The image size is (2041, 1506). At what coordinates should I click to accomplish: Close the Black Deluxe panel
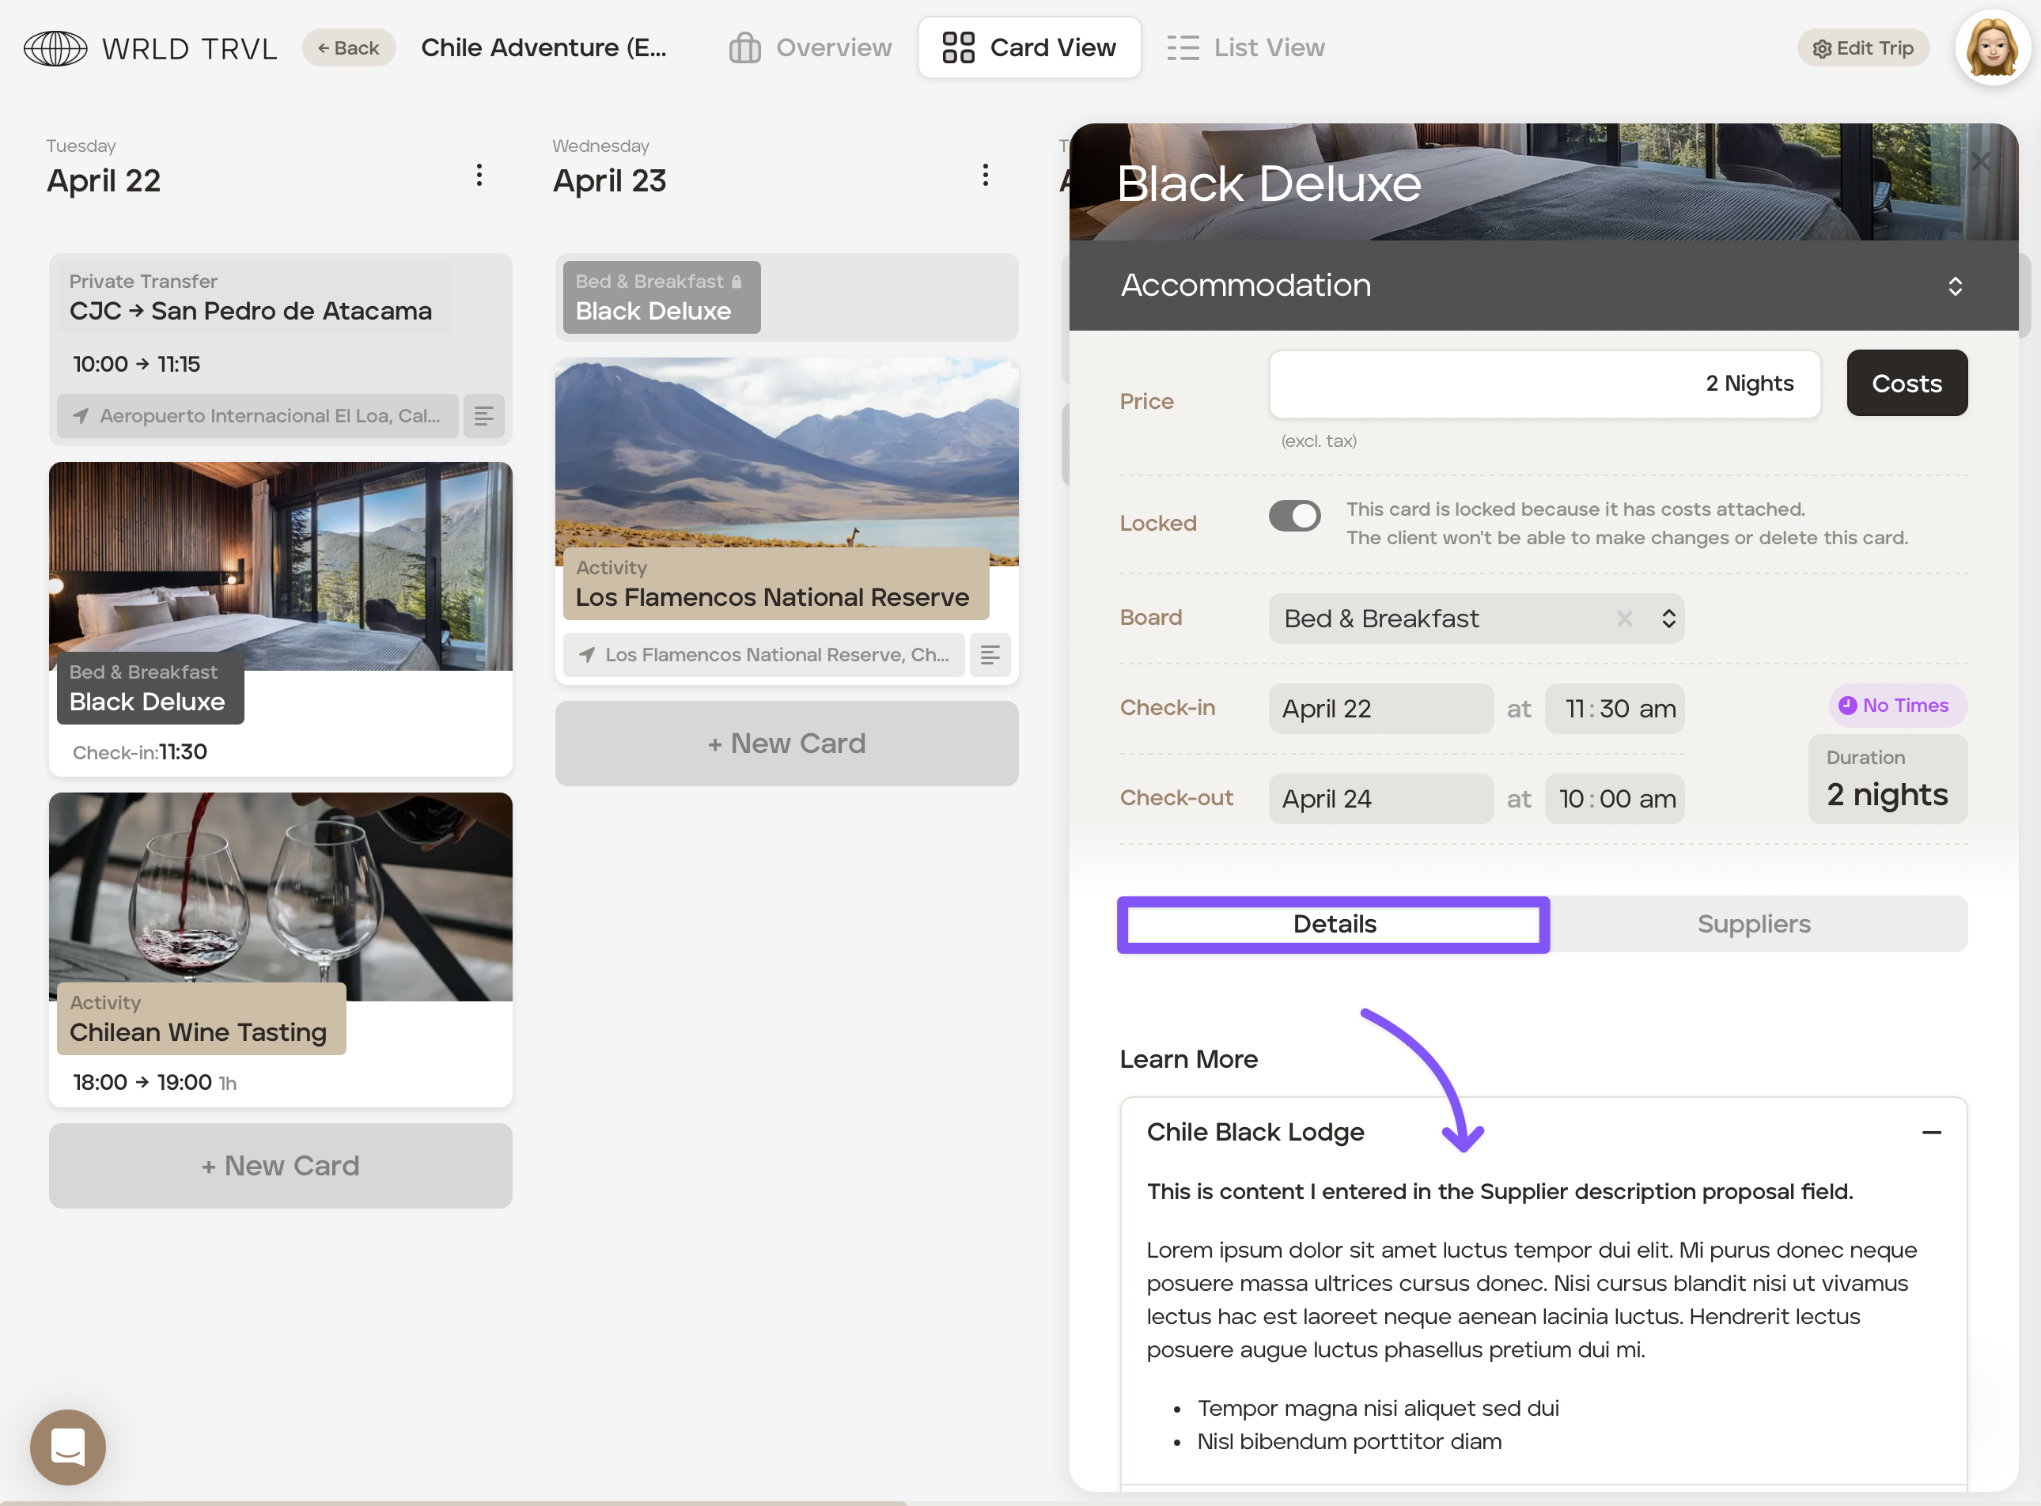[x=1981, y=162]
